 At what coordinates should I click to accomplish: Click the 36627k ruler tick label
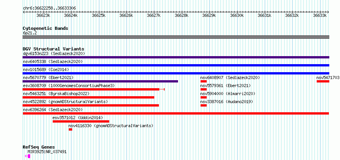tap(154, 16)
